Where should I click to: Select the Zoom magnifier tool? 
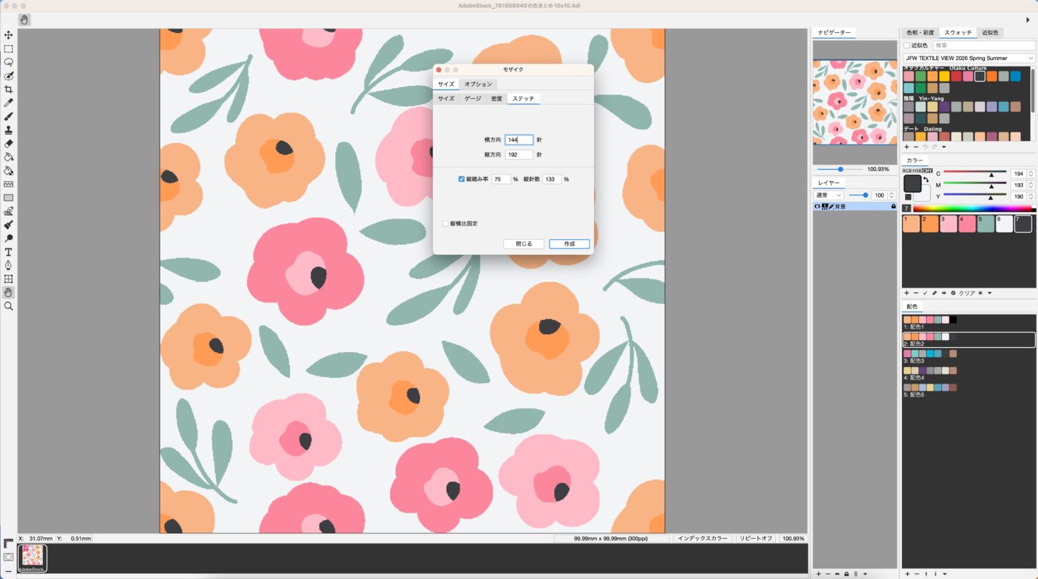[9, 306]
